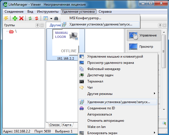This screenshot has width=169, height=135.
Task: Open the Соединение menu
Action: [14, 12]
